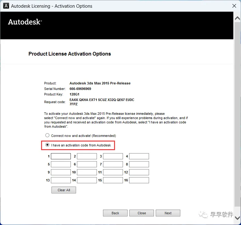Click activation code field 9
The image size is (241, 225).
61,172
